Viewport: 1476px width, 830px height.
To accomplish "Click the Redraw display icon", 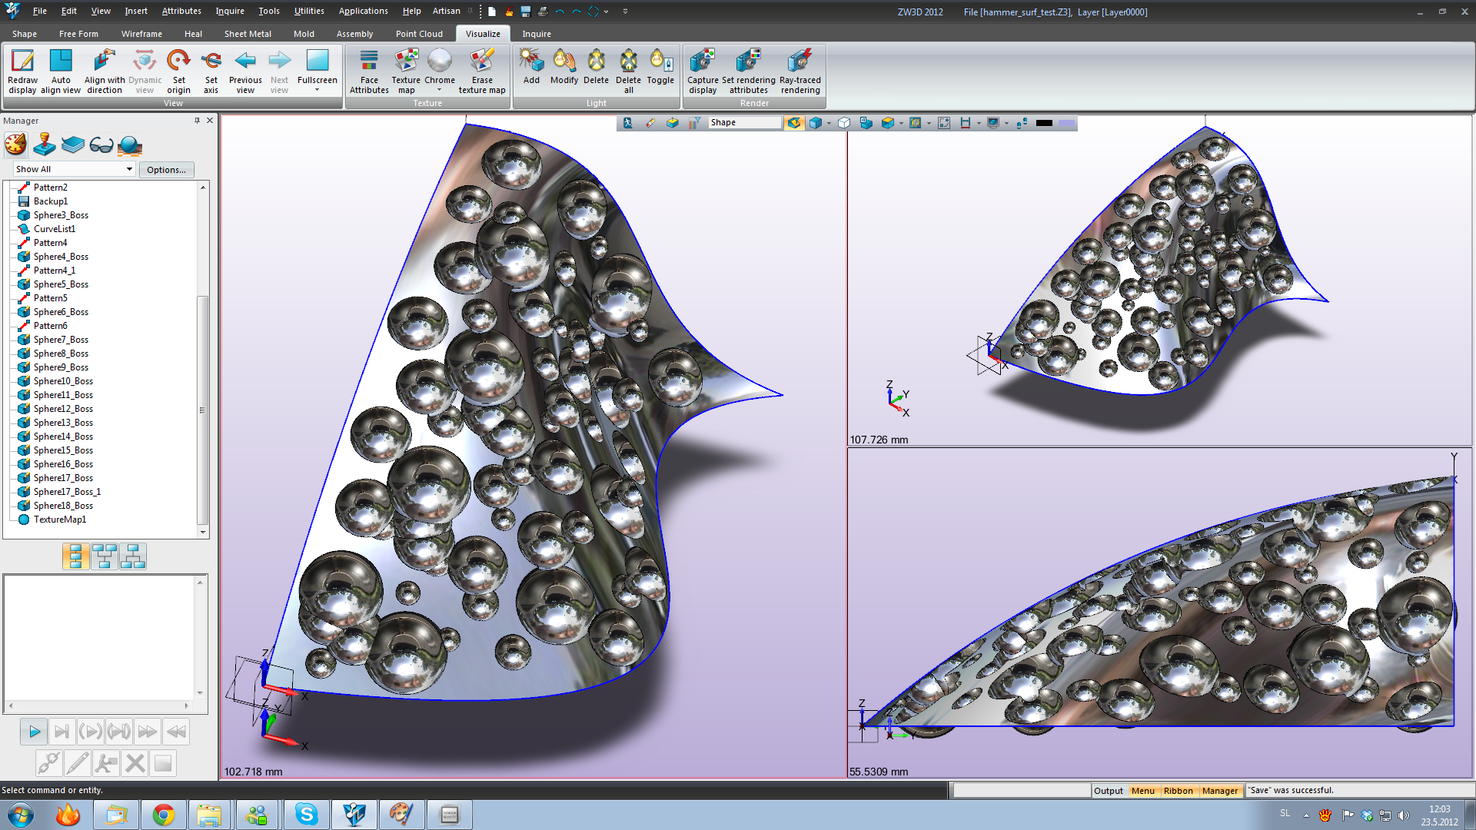I will (x=22, y=61).
